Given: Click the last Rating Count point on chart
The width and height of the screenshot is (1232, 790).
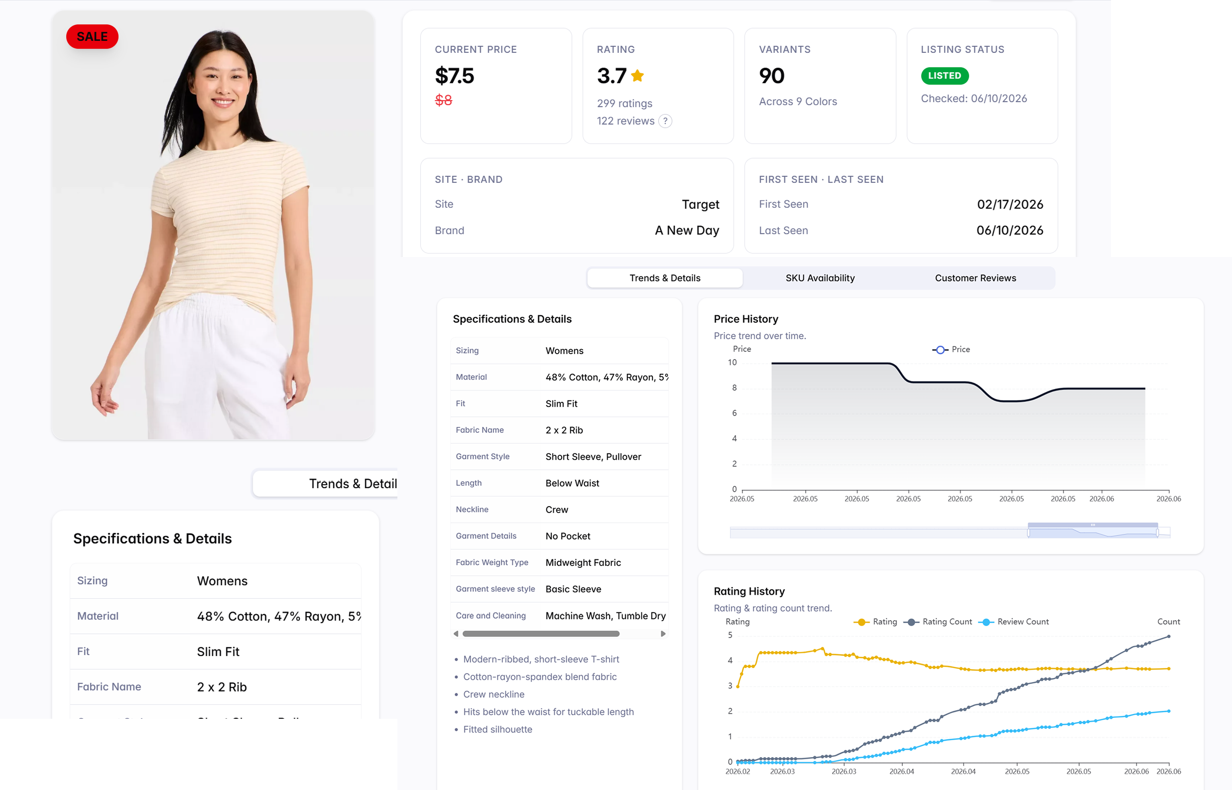Looking at the screenshot, I should pos(1168,637).
